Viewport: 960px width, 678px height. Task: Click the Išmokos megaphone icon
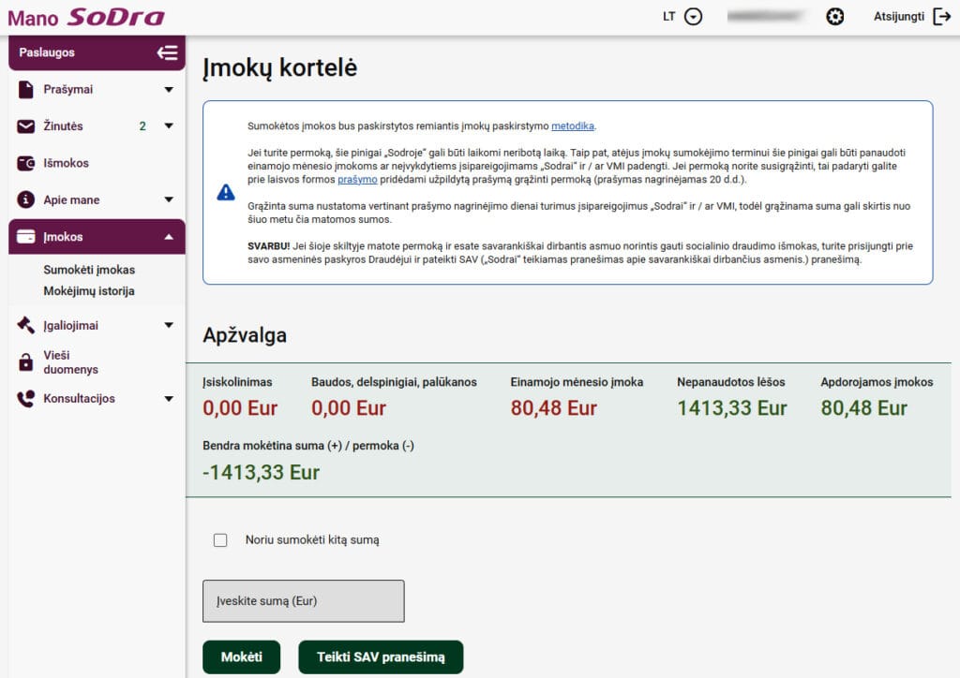(x=23, y=162)
